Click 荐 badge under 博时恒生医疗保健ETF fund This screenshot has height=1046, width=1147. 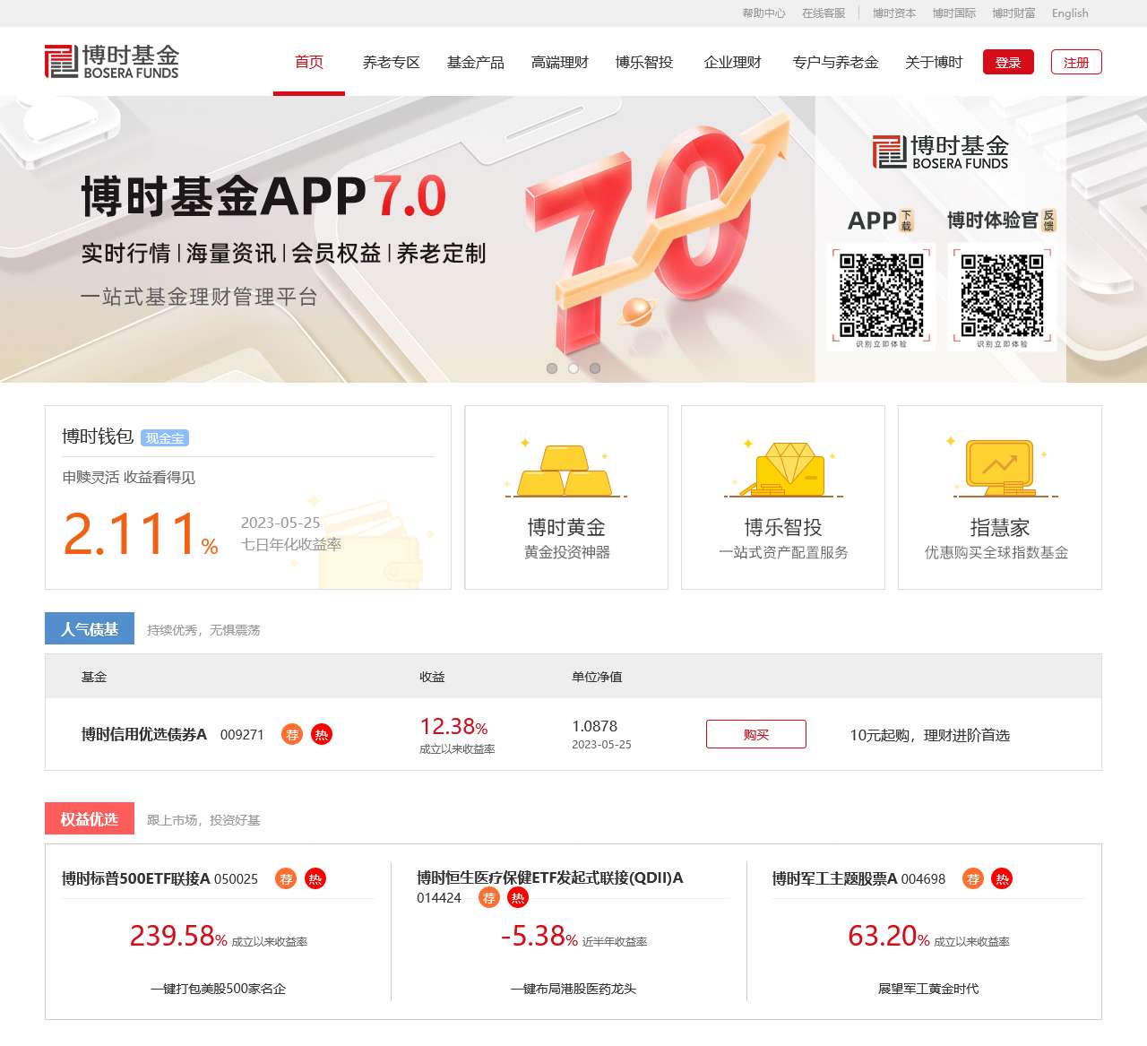(x=489, y=897)
